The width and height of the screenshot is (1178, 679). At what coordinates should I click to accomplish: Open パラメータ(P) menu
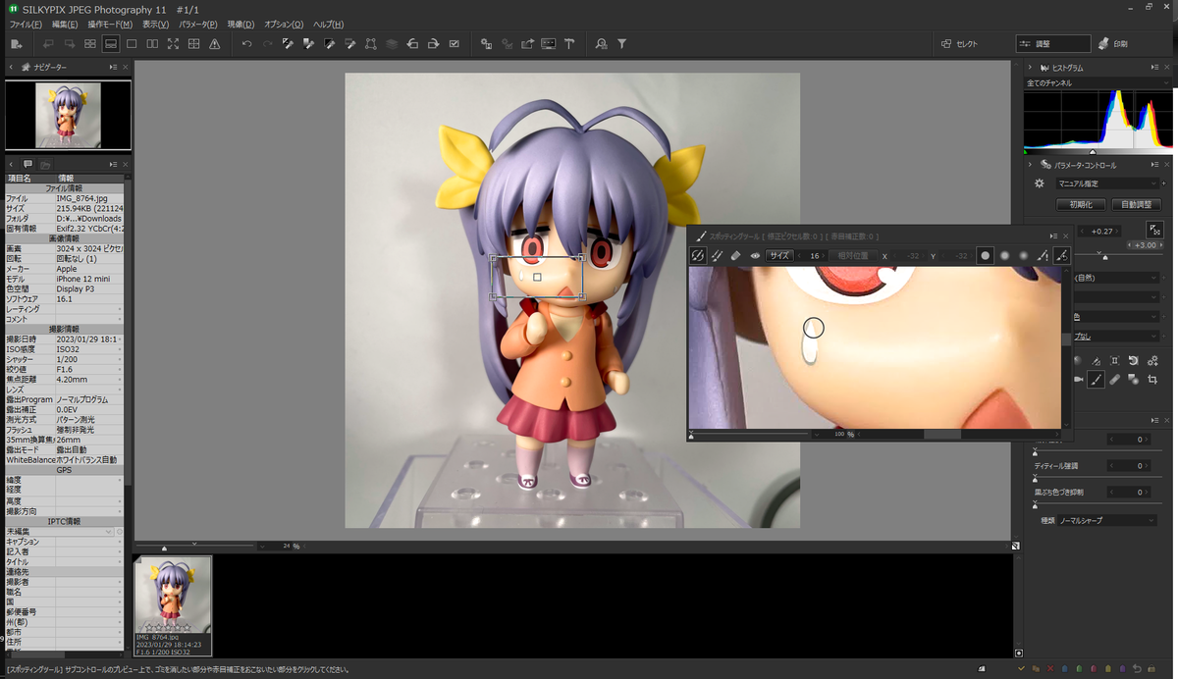tap(197, 24)
